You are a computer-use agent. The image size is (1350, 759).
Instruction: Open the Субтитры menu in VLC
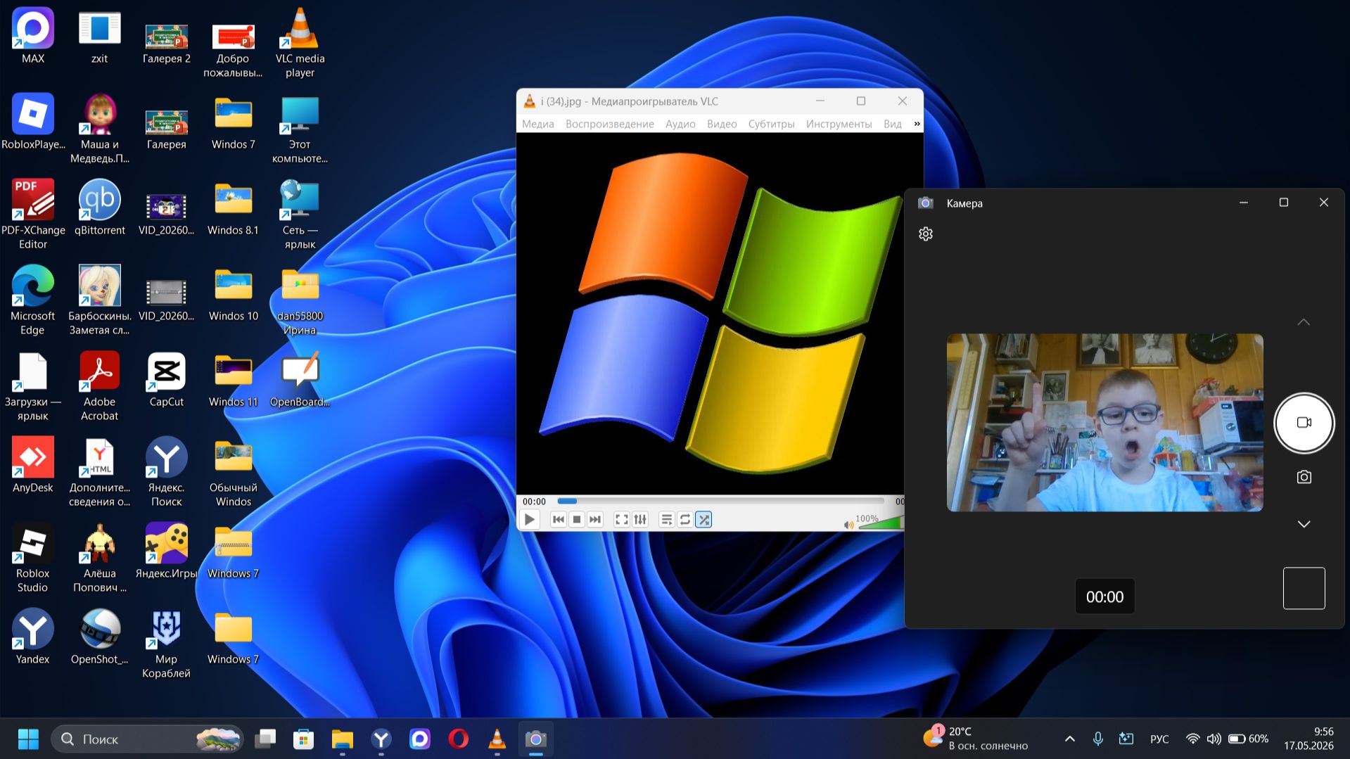(x=772, y=124)
